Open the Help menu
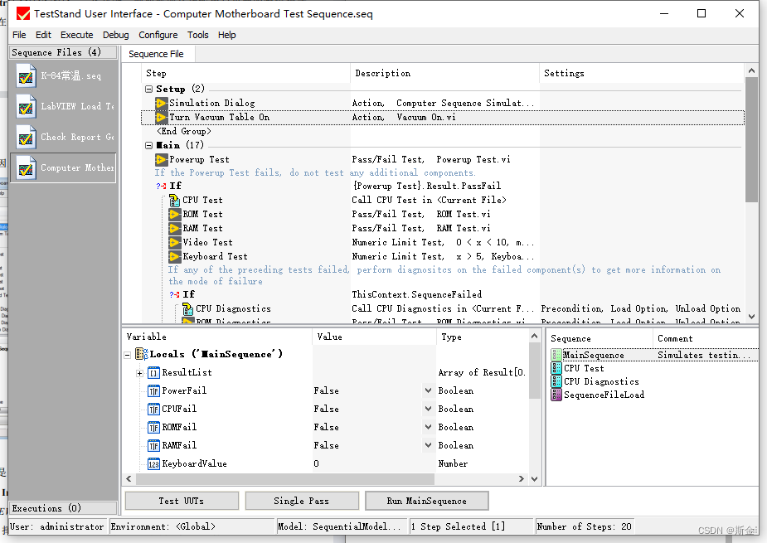The width and height of the screenshot is (767, 543). tap(226, 35)
